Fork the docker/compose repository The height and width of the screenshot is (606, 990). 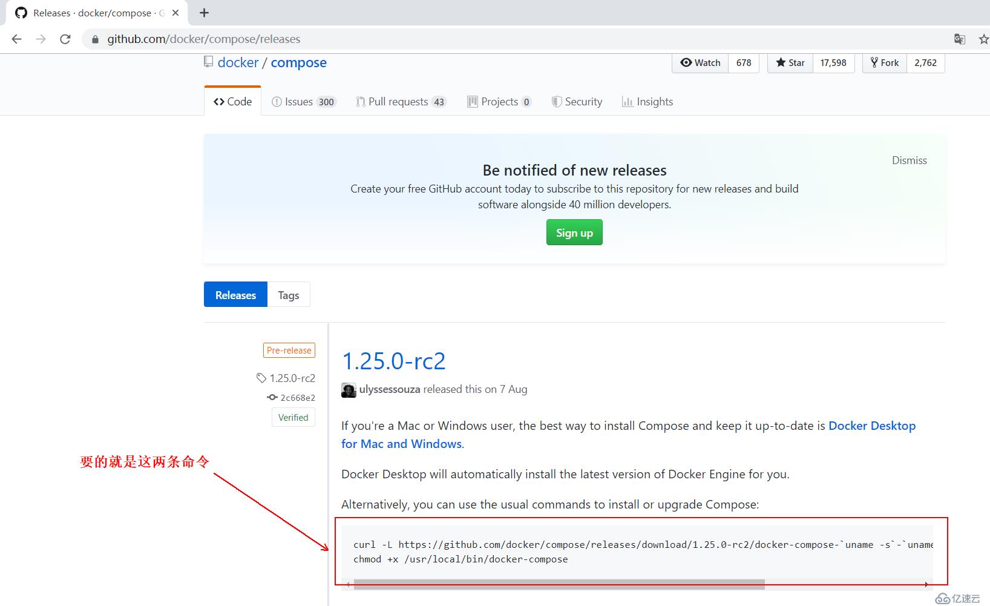[885, 63]
